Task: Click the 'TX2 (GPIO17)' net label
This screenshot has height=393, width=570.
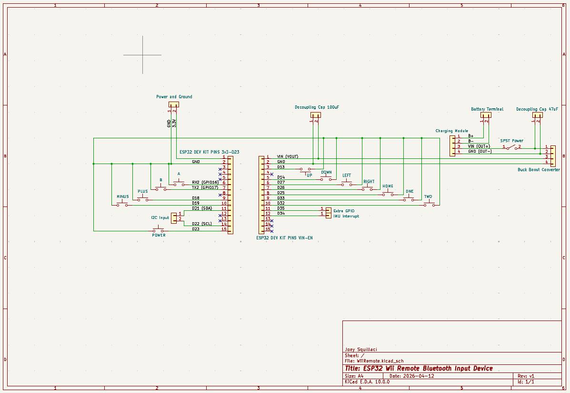Action: 205,187
